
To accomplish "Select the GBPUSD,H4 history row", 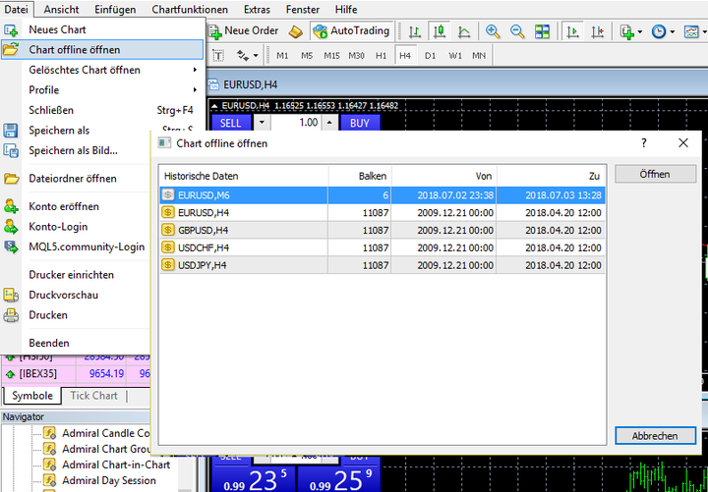I will coord(383,230).
